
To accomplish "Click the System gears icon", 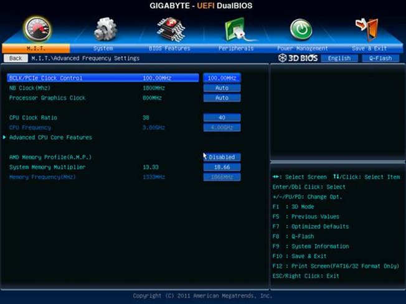I will click(x=105, y=29).
